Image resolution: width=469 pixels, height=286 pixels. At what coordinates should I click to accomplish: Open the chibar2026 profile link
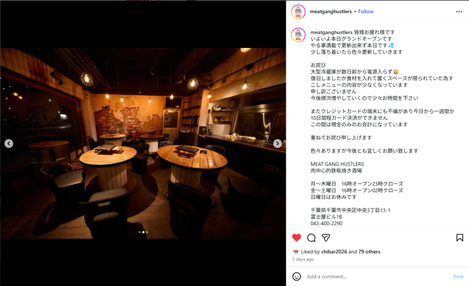click(334, 252)
